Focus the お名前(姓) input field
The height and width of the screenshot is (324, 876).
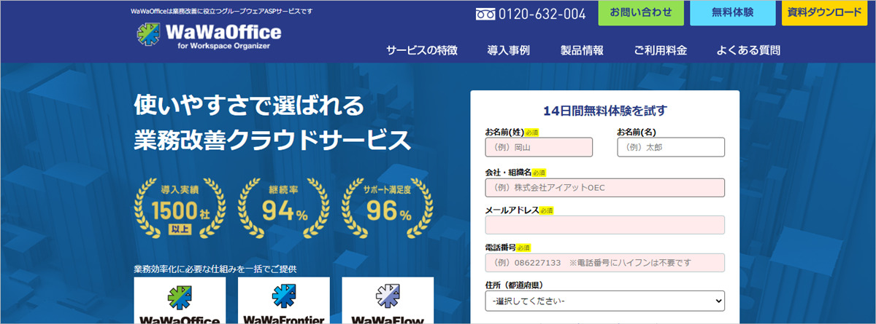coord(539,147)
